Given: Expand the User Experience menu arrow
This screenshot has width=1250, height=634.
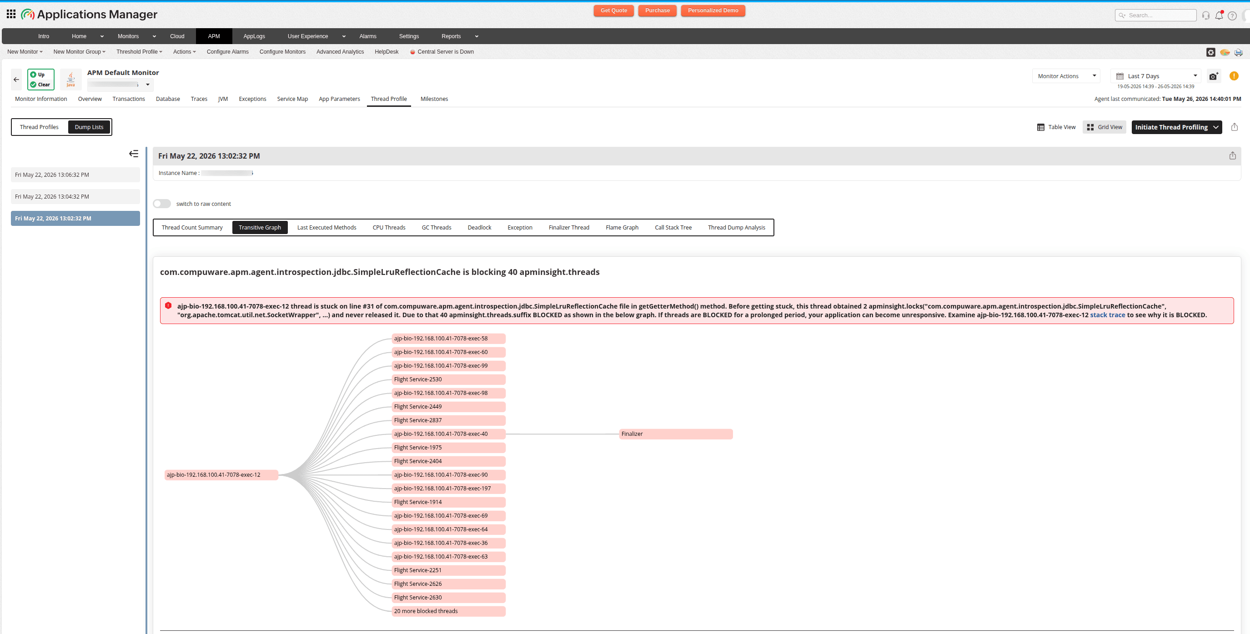Looking at the screenshot, I should [344, 36].
